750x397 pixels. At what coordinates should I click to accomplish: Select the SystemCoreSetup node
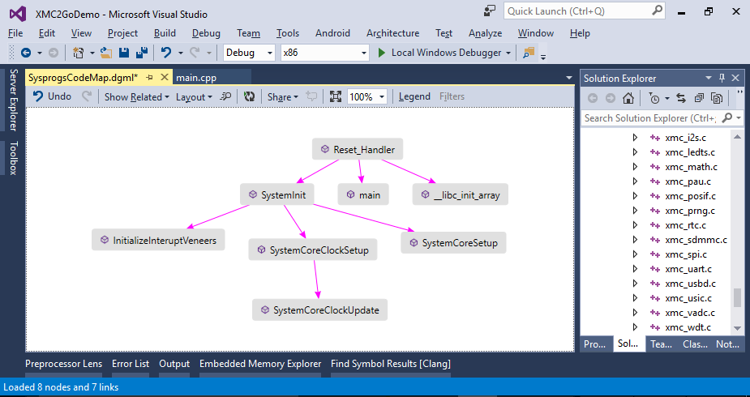(x=453, y=243)
